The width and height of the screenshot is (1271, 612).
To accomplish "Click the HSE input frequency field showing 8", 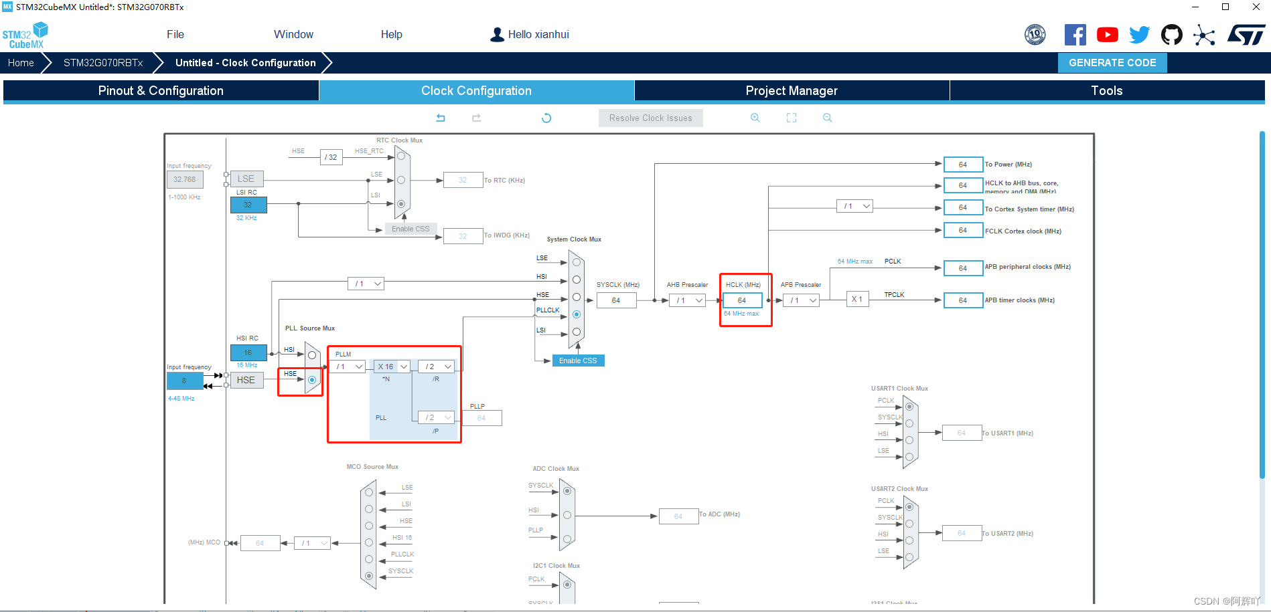I will 185,381.
